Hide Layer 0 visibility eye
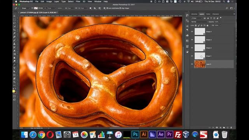249x140 pixels. click(x=192, y=64)
